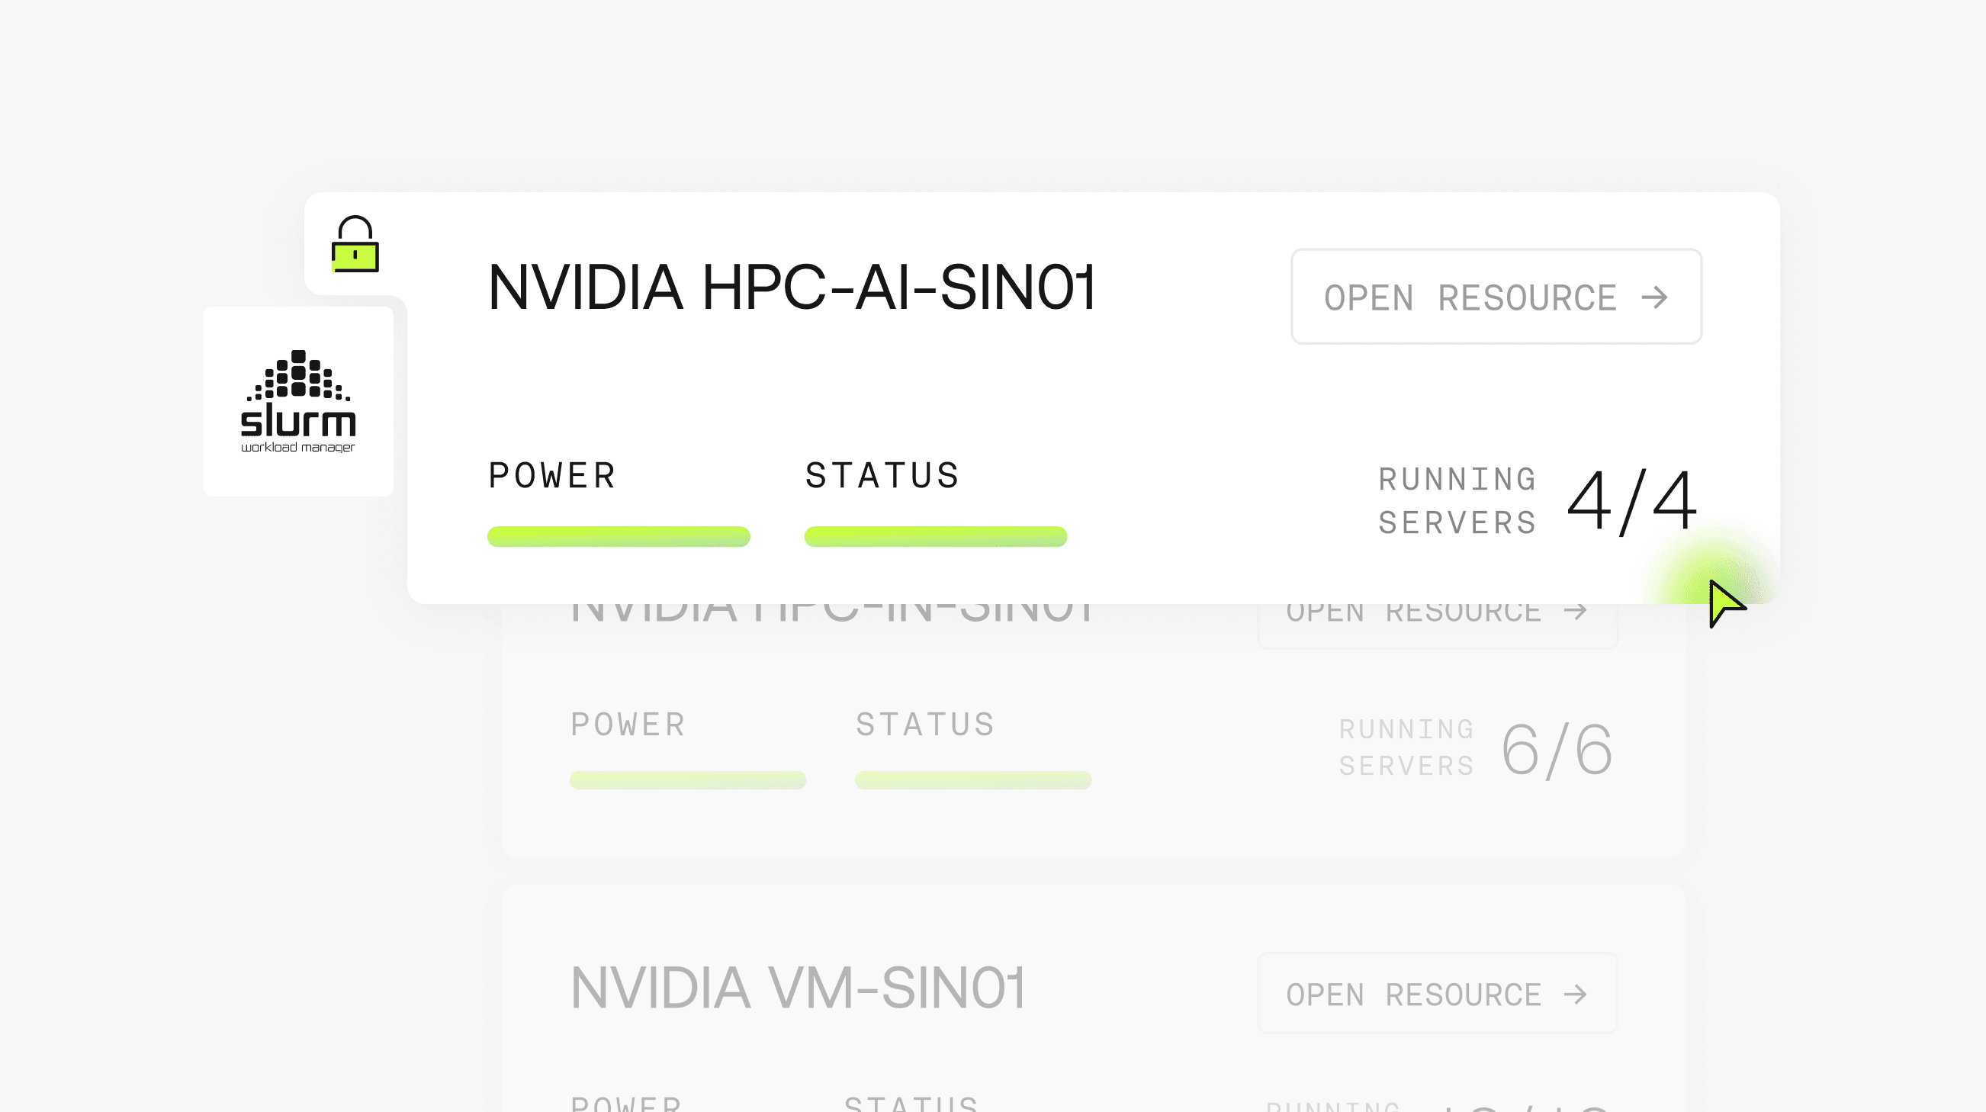
Task: Click the faded Status bar showing 6/6 servers
Action: coord(973,779)
